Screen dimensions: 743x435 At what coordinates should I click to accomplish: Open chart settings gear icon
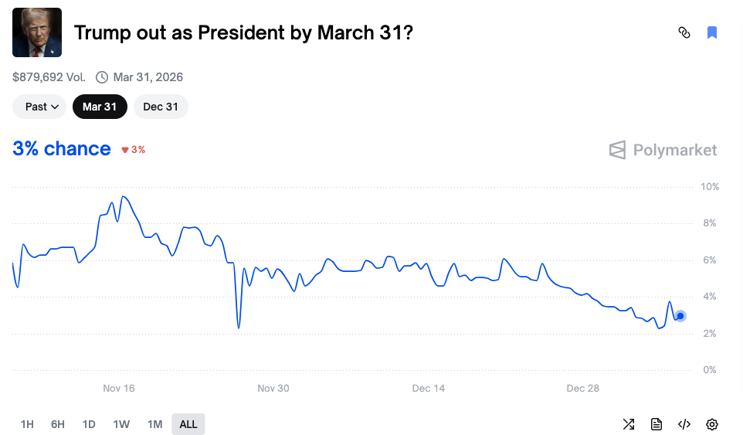[712, 424]
